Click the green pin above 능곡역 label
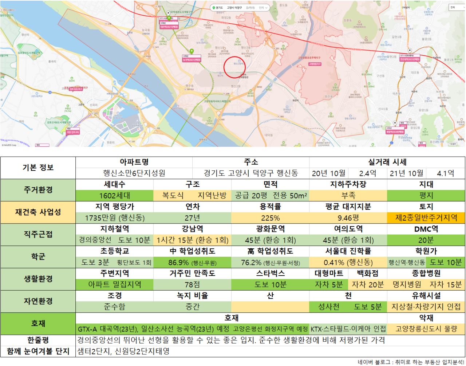Image resolution: width=466 pixels, height=366 pixels. pos(191,51)
